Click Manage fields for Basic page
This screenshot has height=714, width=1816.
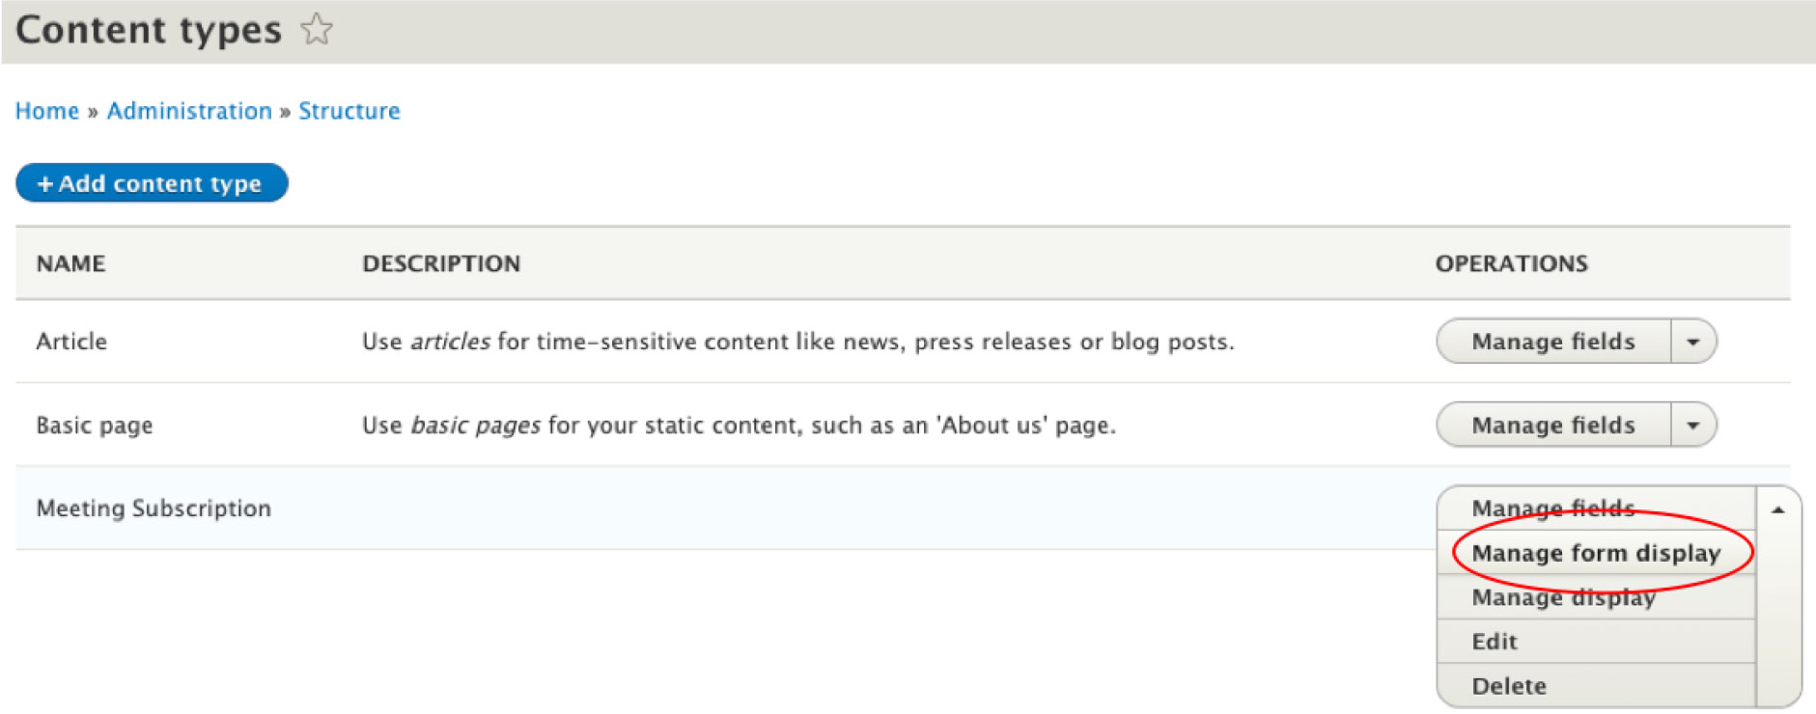pos(1552,426)
